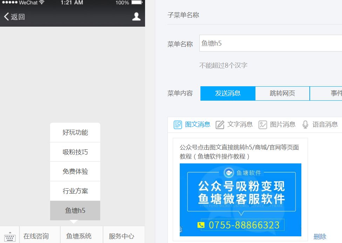Choose 吸粉技巧 submenu item

click(75, 152)
